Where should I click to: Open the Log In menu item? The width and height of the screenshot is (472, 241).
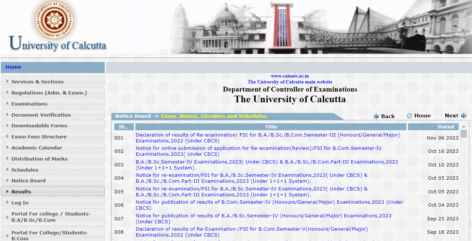(x=53, y=203)
